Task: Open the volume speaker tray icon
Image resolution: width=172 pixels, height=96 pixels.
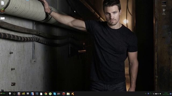Action: pos(158,94)
